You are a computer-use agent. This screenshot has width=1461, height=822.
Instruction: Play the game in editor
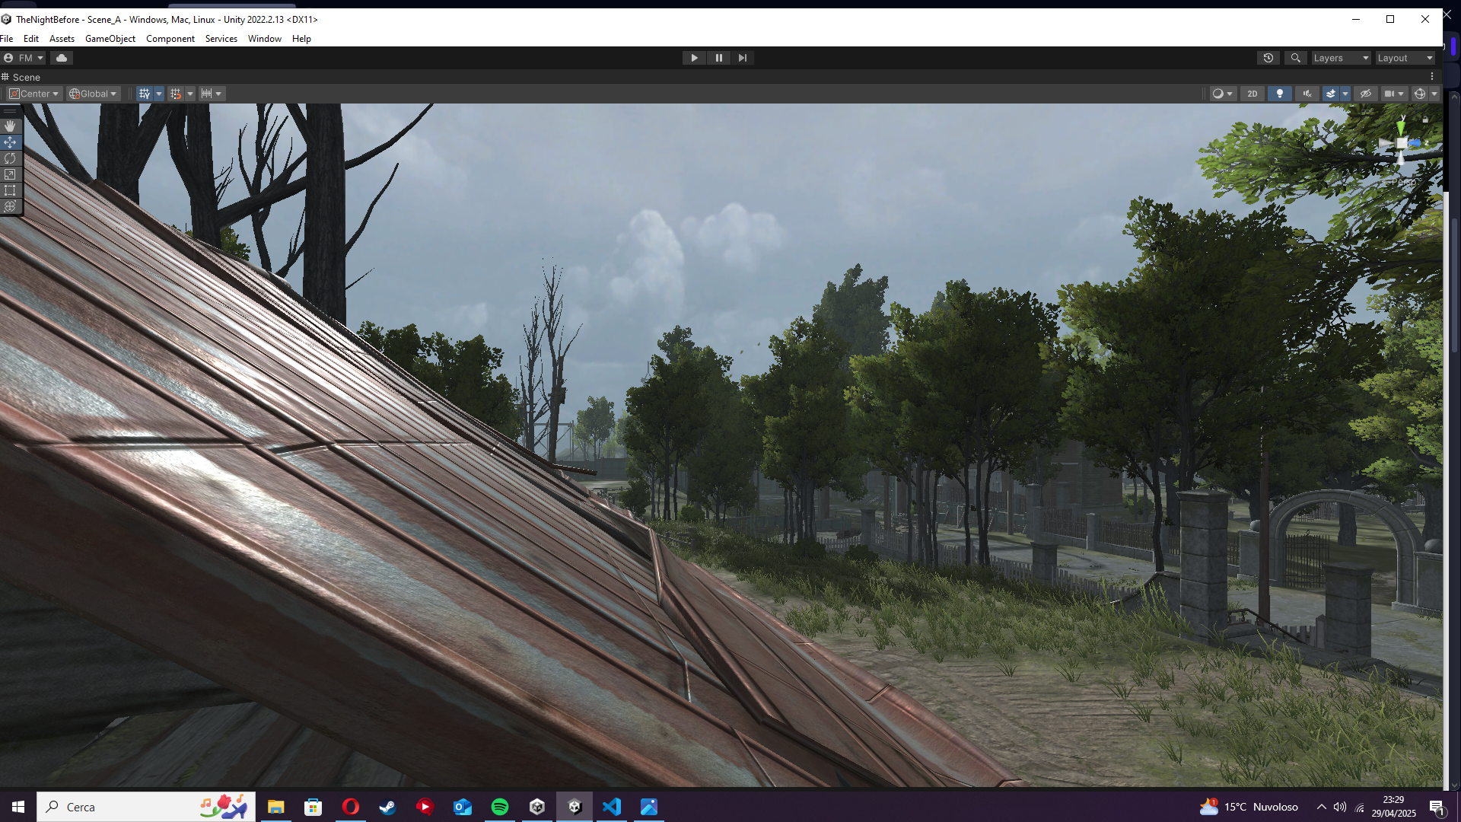(x=694, y=58)
